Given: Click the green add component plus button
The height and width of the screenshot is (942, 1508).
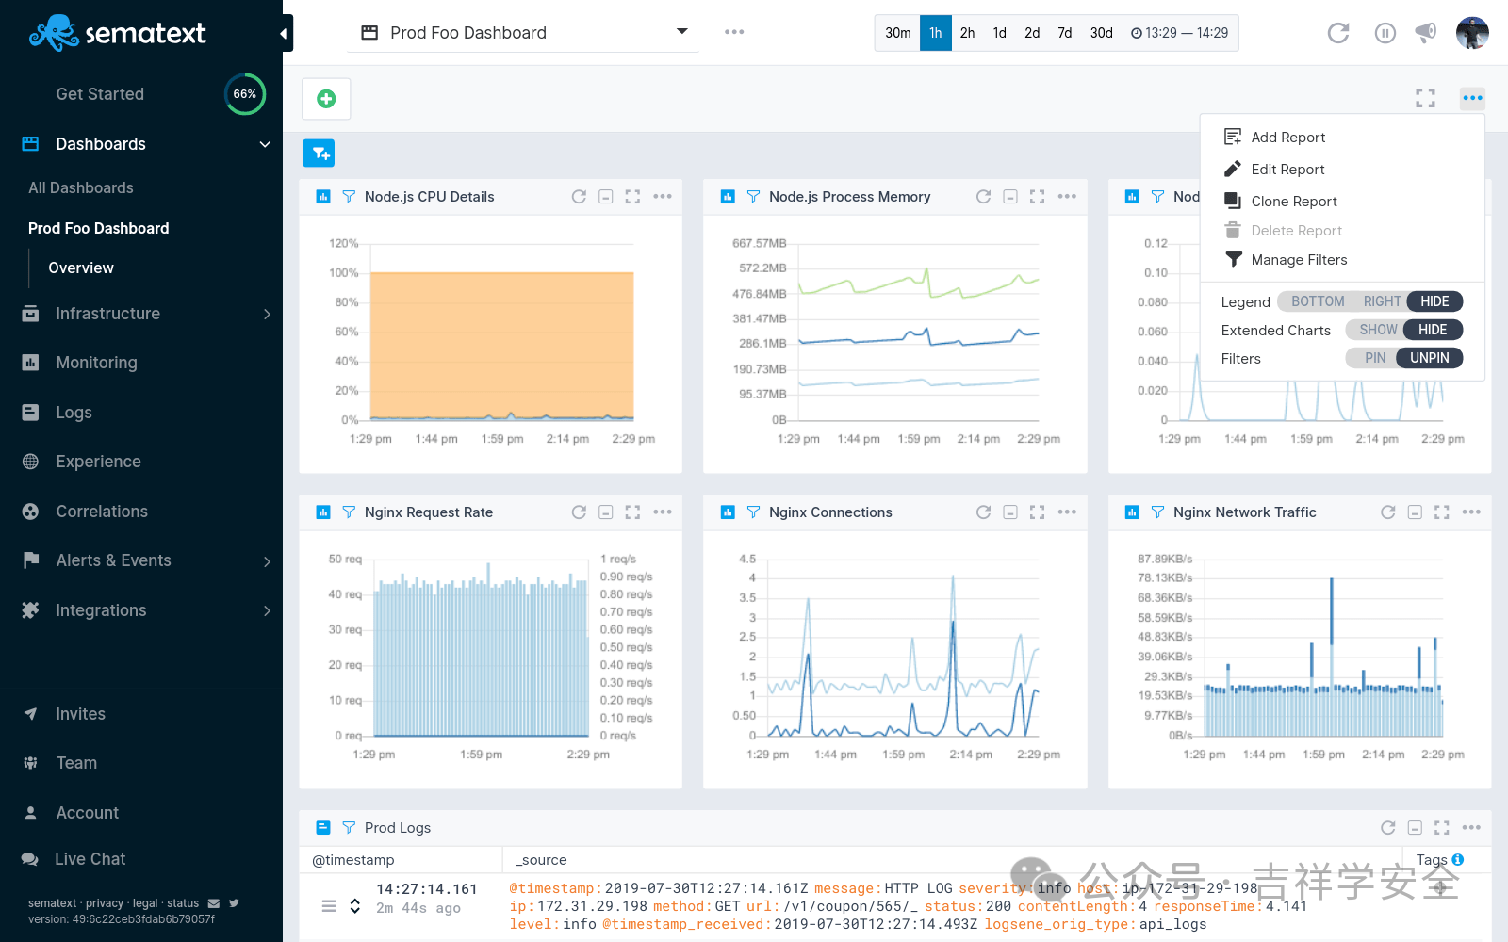Looking at the screenshot, I should [x=326, y=99].
